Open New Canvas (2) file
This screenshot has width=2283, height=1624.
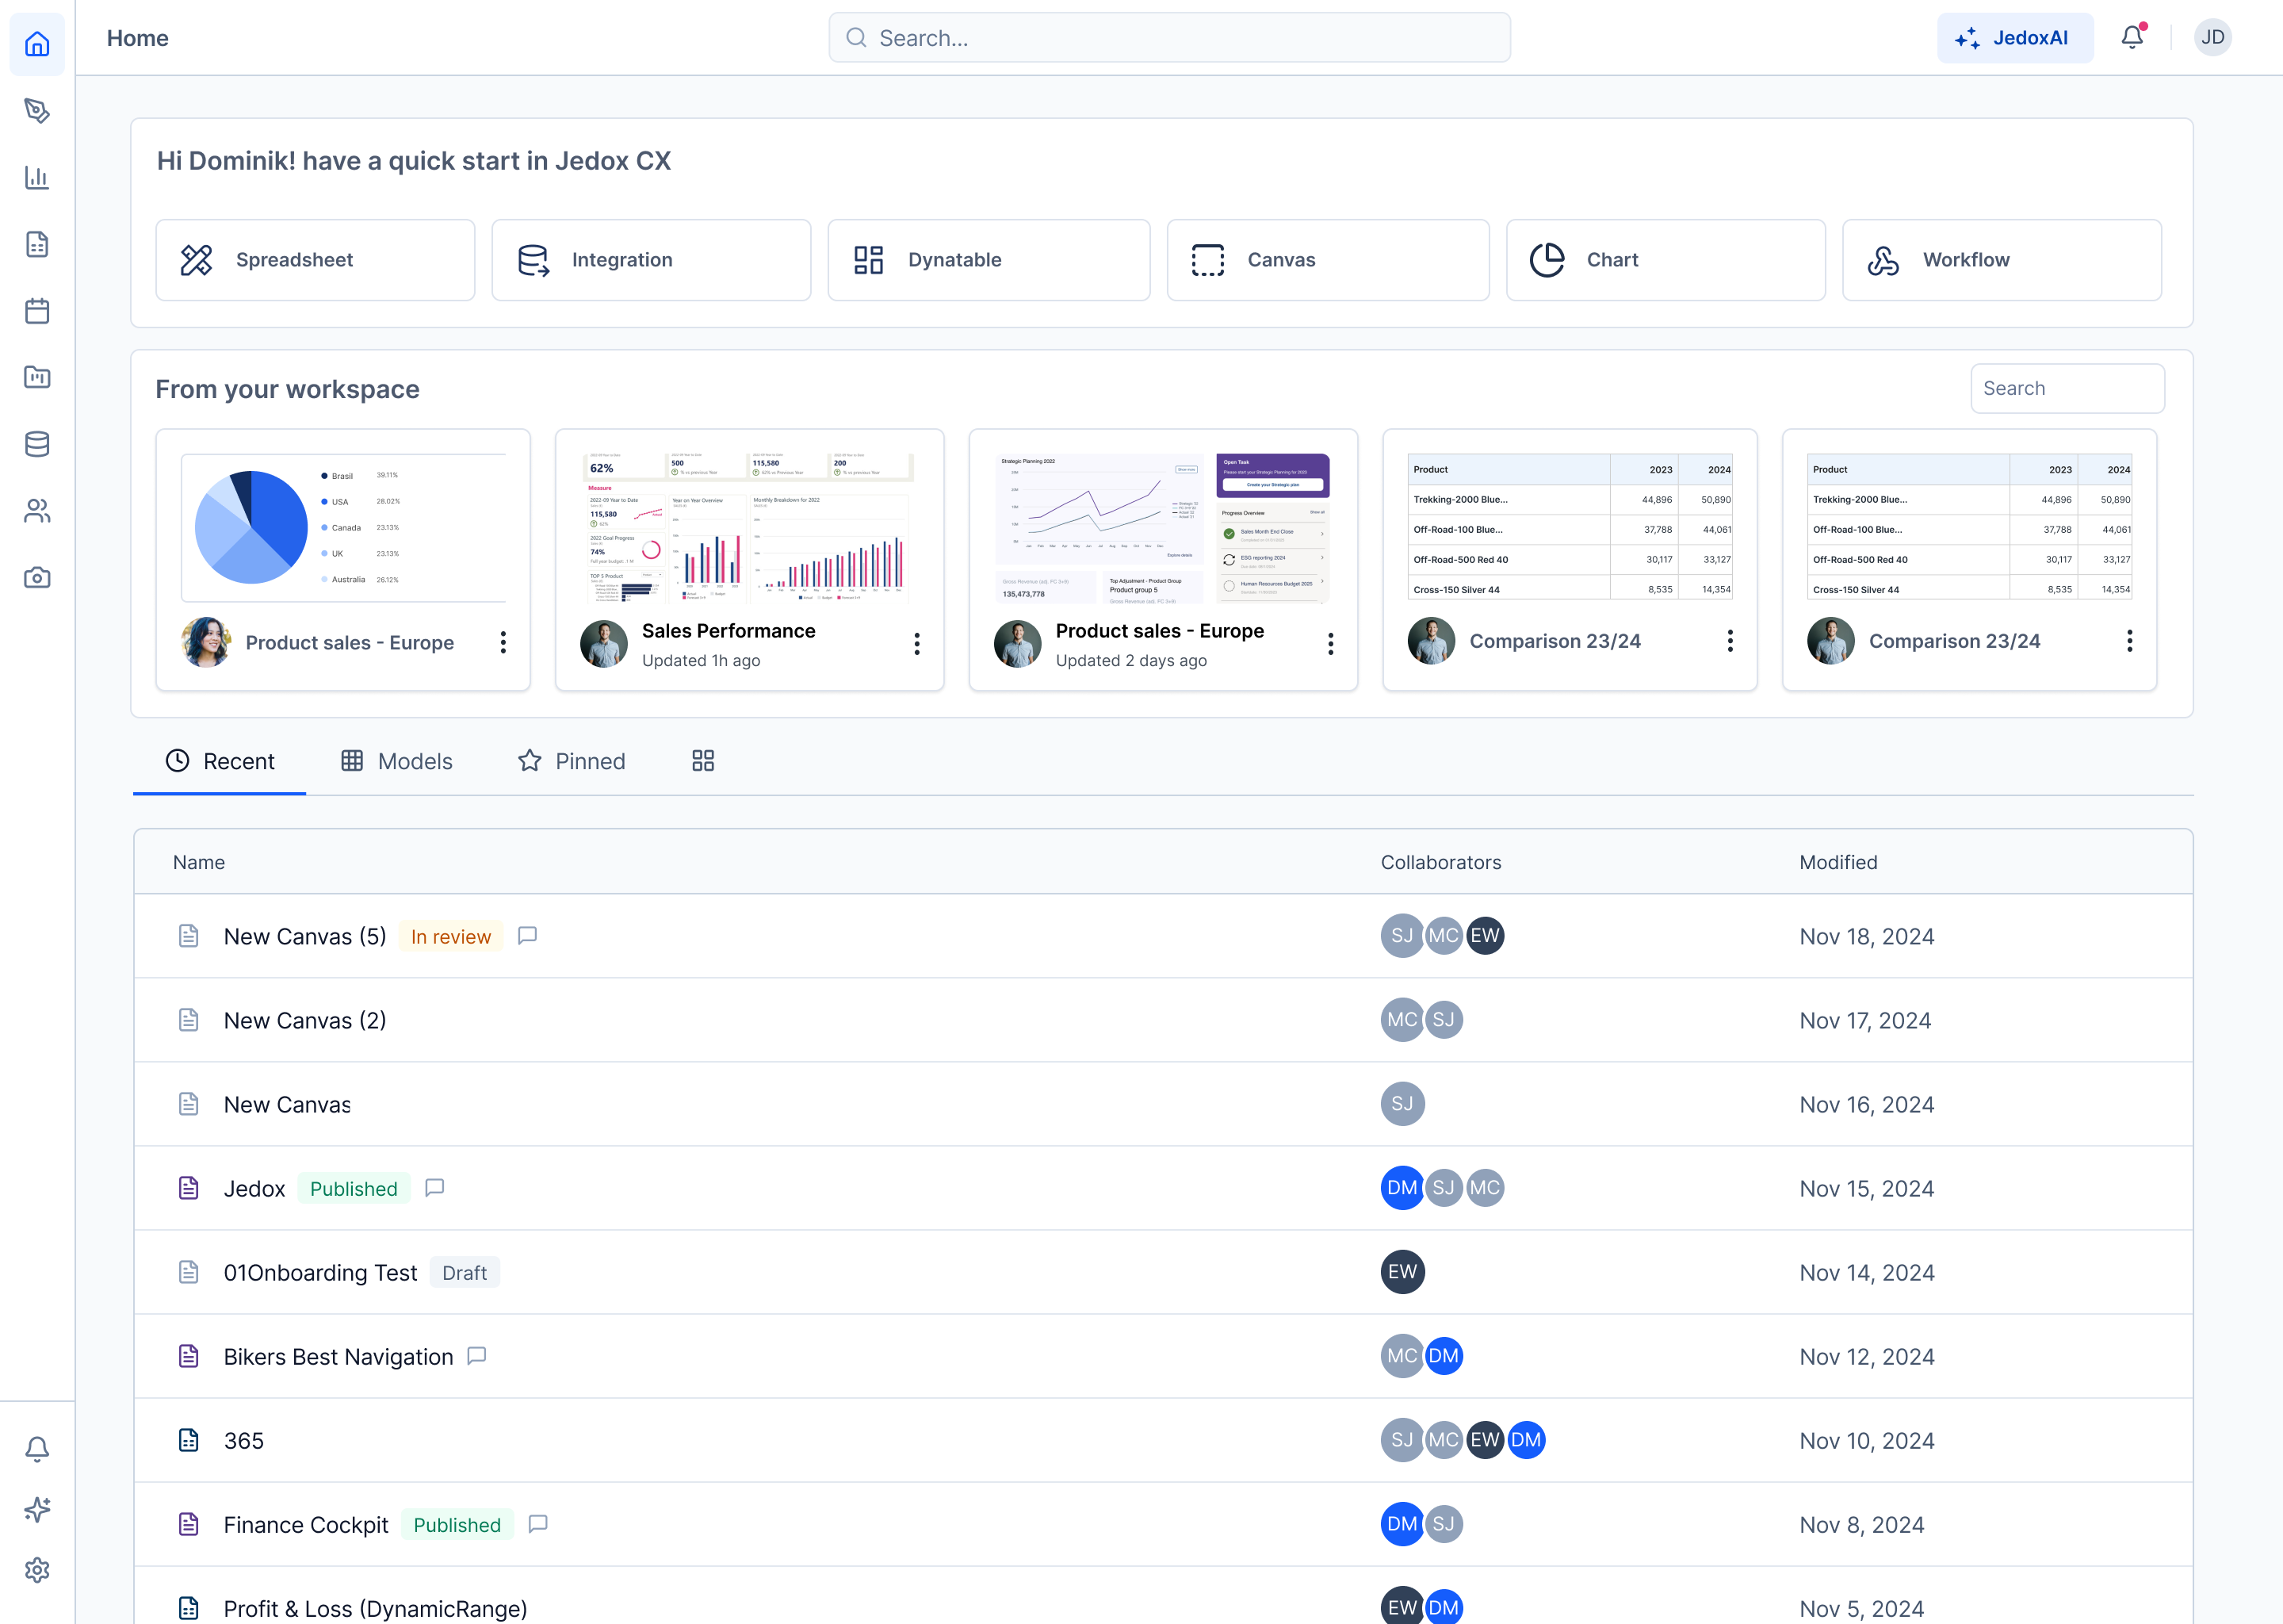point(305,1020)
